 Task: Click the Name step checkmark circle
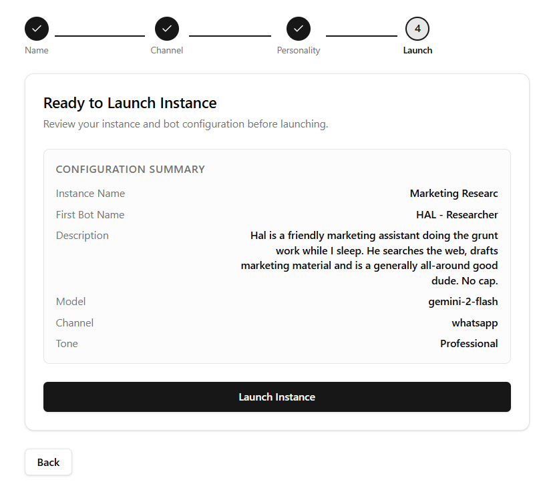[37, 29]
